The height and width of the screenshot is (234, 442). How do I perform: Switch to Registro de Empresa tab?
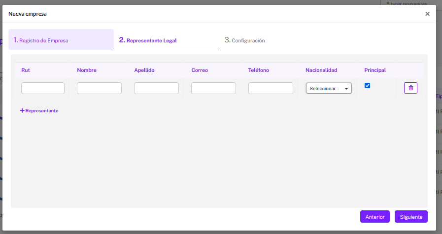point(61,40)
